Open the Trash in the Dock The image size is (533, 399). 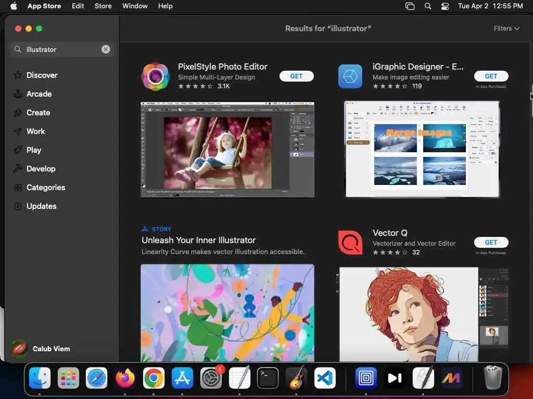tap(492, 377)
